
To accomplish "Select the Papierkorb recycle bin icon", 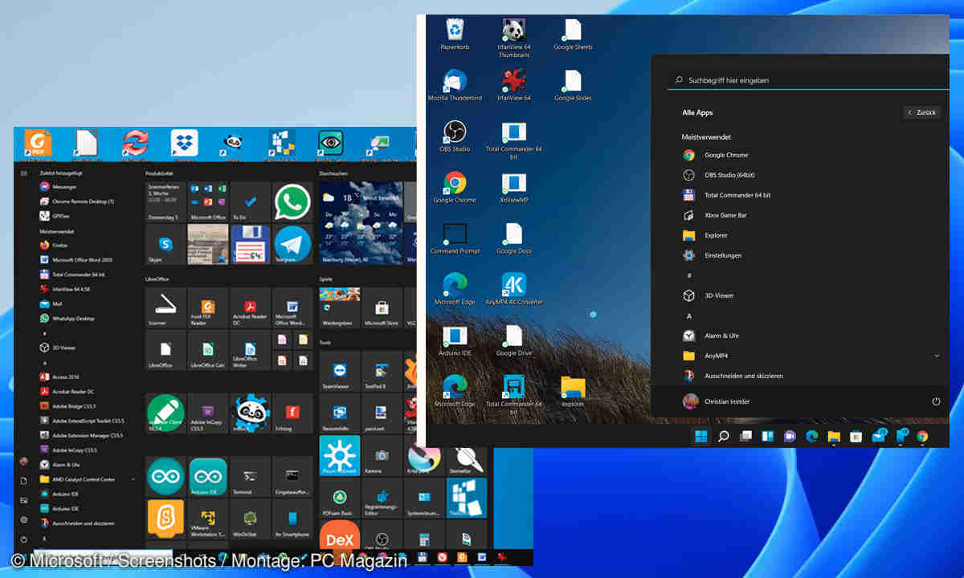I will click(455, 34).
